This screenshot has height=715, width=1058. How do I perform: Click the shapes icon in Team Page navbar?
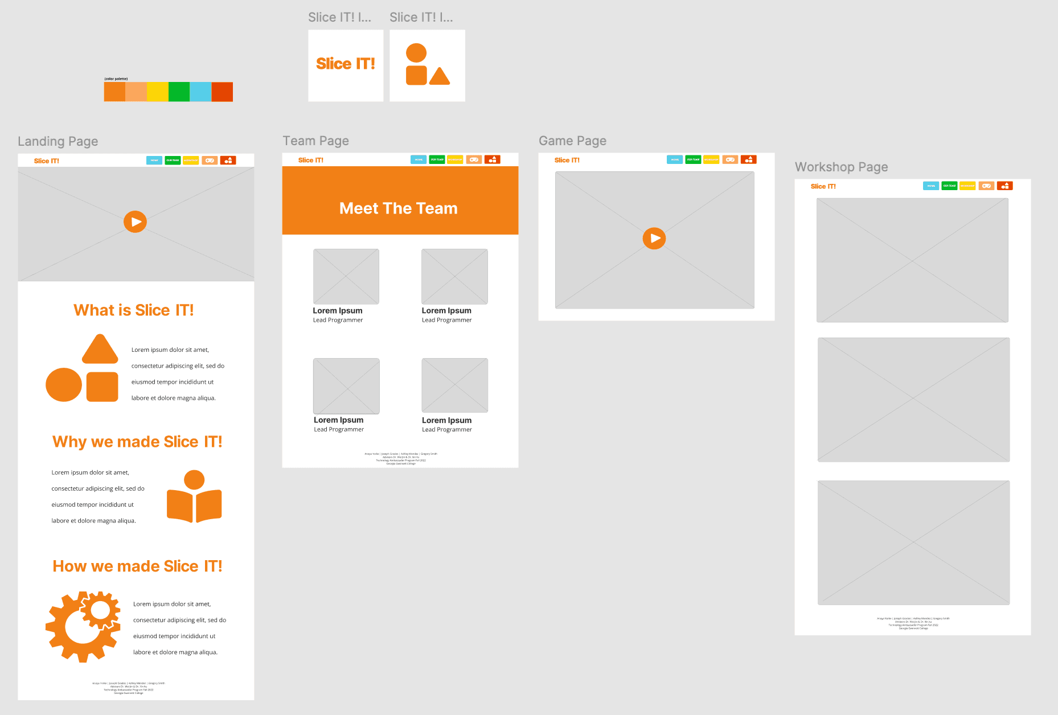pyautogui.click(x=493, y=160)
